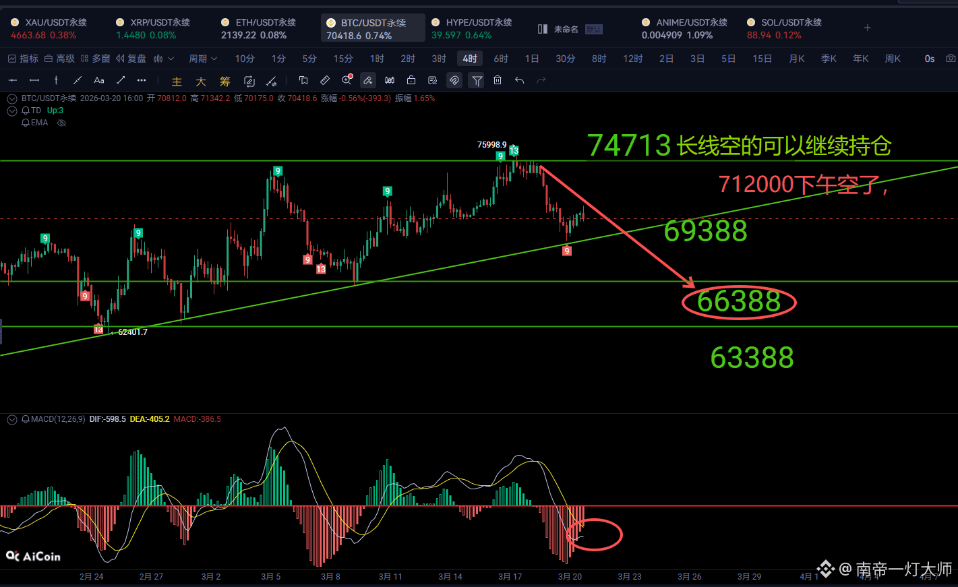This screenshot has width=958, height=587.
Task: Open the 高级 advanced button
Action: pos(59,59)
